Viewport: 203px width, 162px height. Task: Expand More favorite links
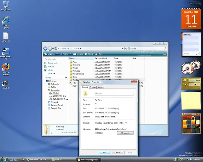click(x=51, y=73)
